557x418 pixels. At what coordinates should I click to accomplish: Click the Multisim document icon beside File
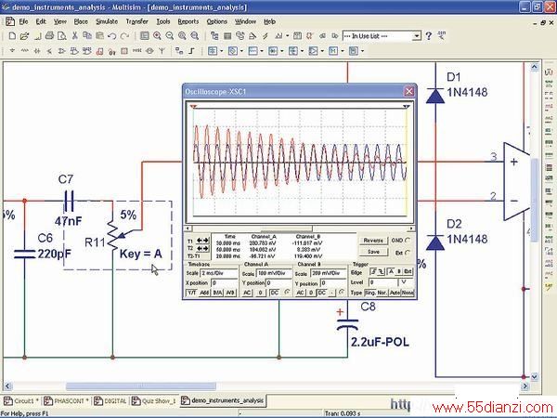[10, 21]
